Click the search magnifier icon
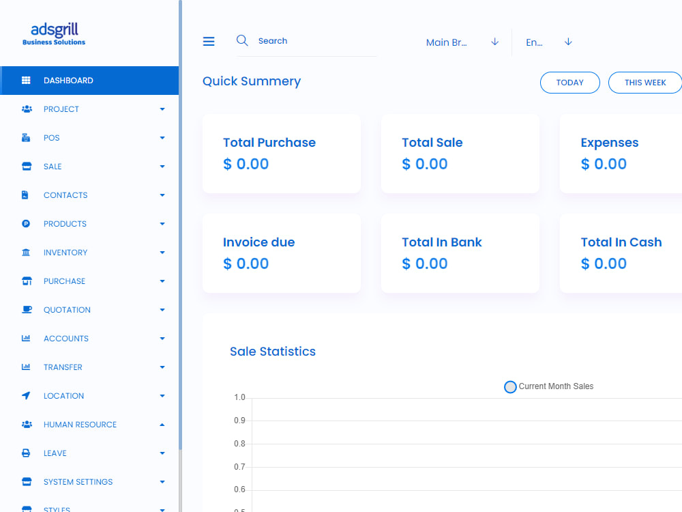This screenshot has height=512, width=682. tap(242, 40)
